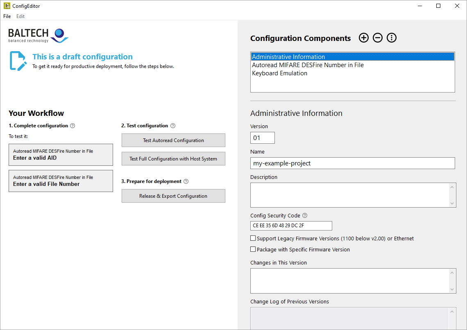
Task: Click the ConfigEditor app icon in title bar
Action: [7, 6]
